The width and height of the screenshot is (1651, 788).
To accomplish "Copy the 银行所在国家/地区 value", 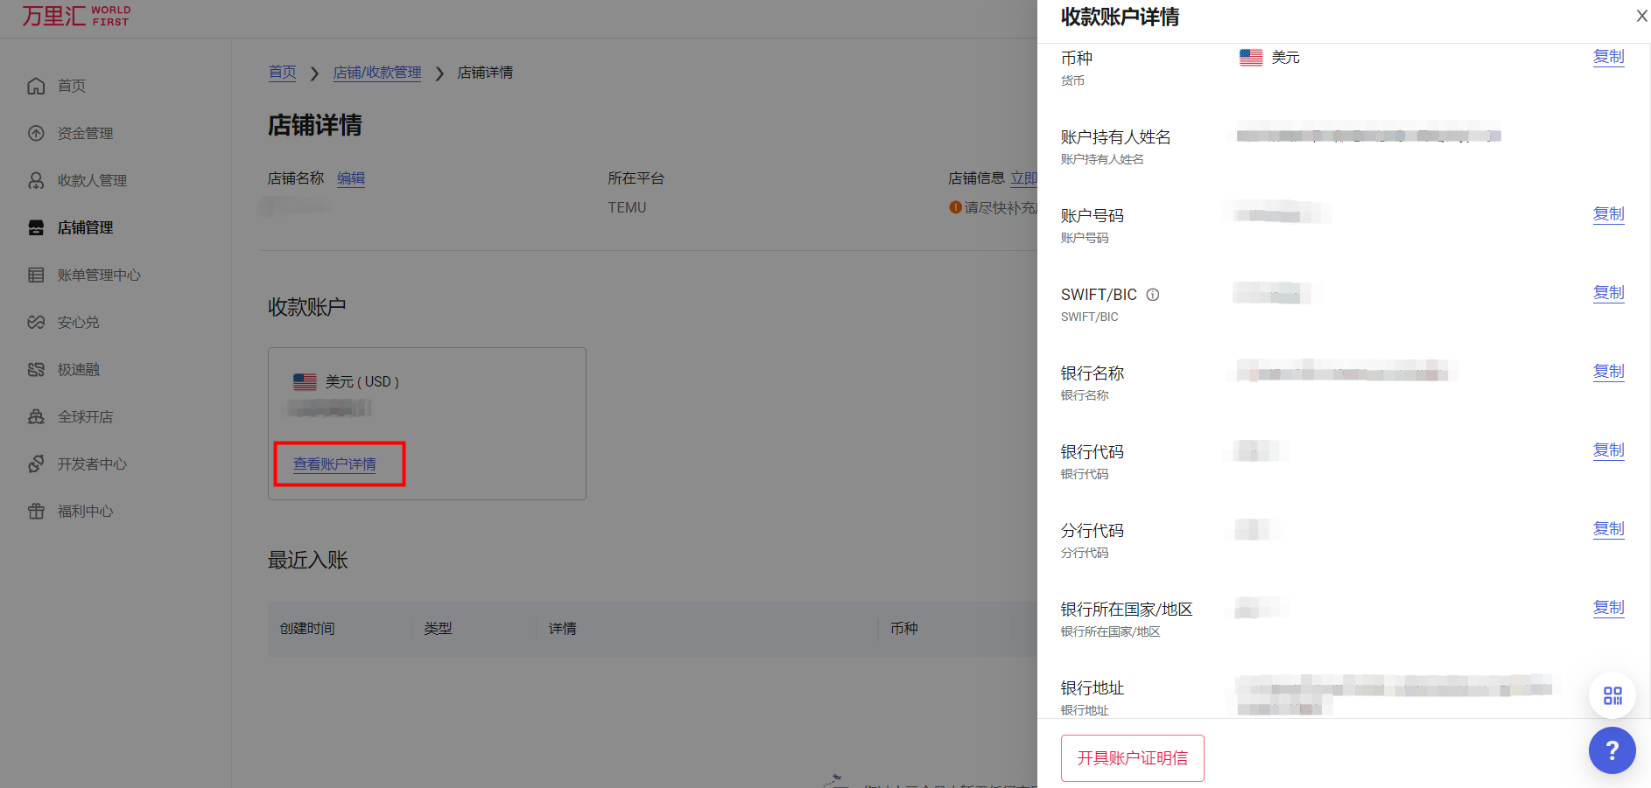I will point(1608,608).
